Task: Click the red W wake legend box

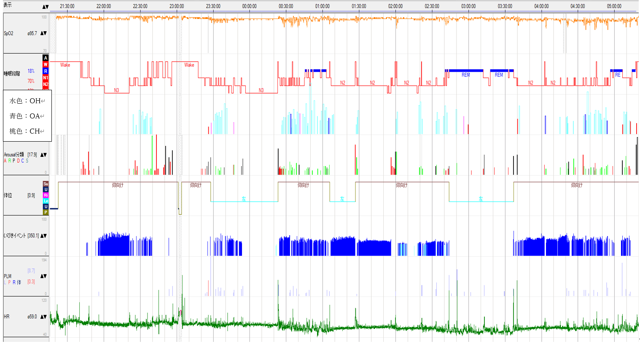Action: [x=46, y=64]
